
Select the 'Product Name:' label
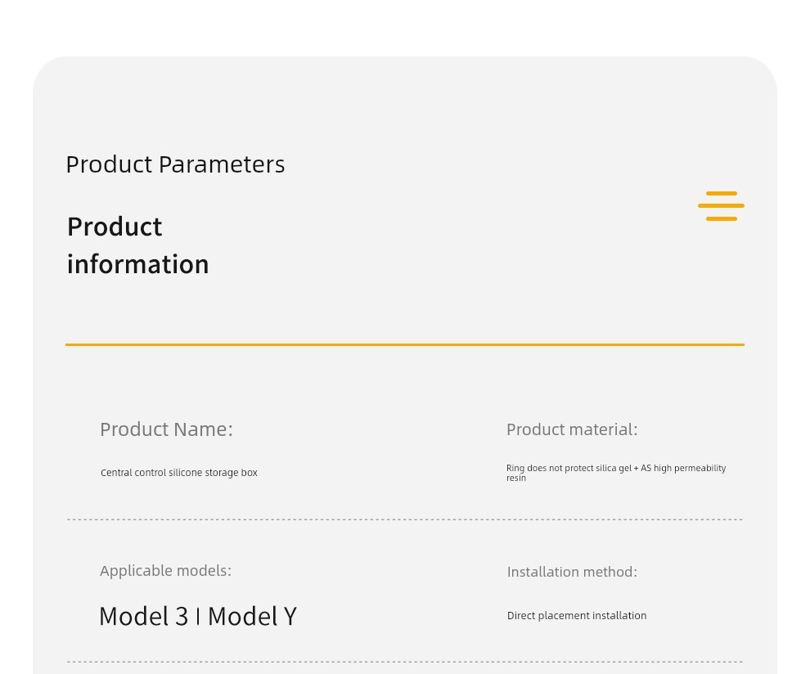pos(166,429)
